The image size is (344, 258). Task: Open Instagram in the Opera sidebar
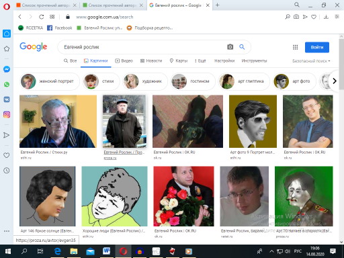(7, 114)
